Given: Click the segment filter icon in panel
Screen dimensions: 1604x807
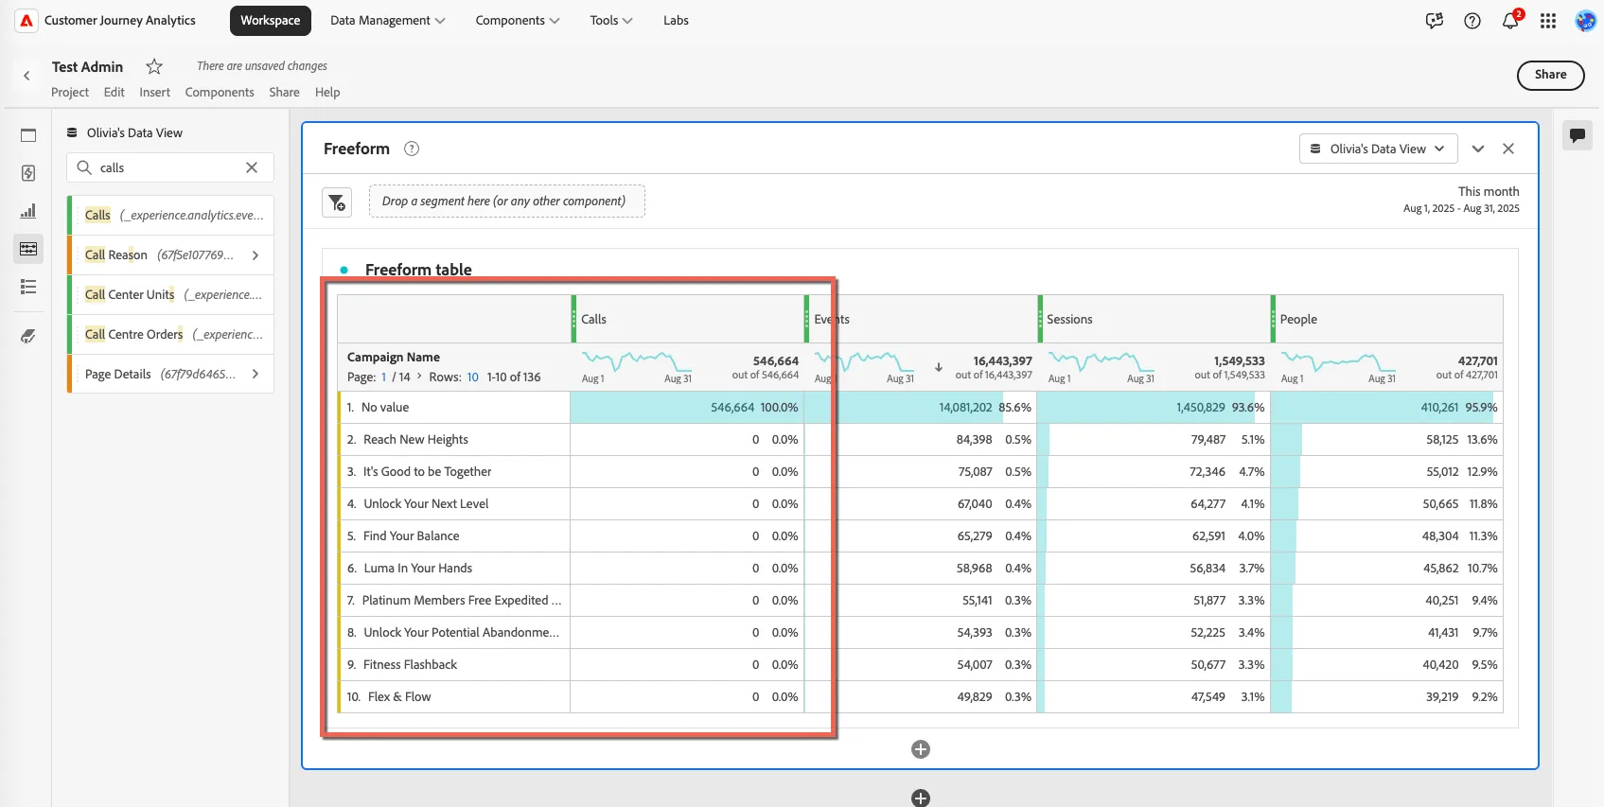Looking at the screenshot, I should coord(337,202).
